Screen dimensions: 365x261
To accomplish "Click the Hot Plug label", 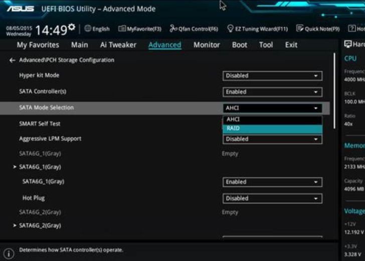I will 34,198.
